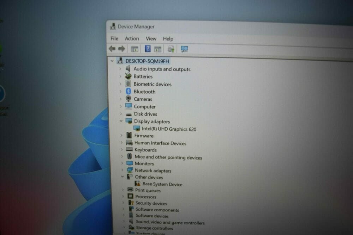Image resolution: width=353 pixels, height=235 pixels.
Task: Expand the Monitors category
Action: tap(122, 163)
